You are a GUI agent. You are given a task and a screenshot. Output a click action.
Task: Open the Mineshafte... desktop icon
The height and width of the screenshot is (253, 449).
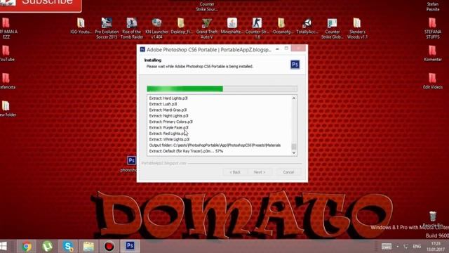tap(232, 26)
